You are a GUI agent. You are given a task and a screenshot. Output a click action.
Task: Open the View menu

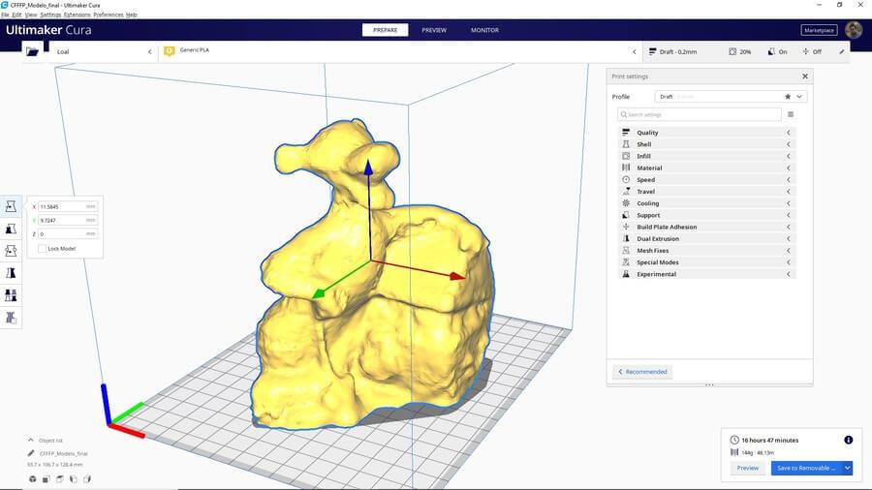[31, 15]
